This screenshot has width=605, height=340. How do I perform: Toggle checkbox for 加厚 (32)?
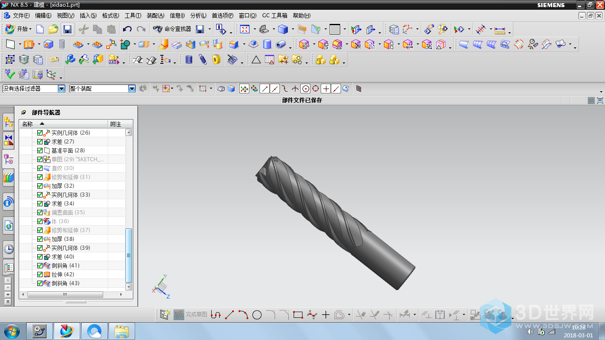click(40, 186)
